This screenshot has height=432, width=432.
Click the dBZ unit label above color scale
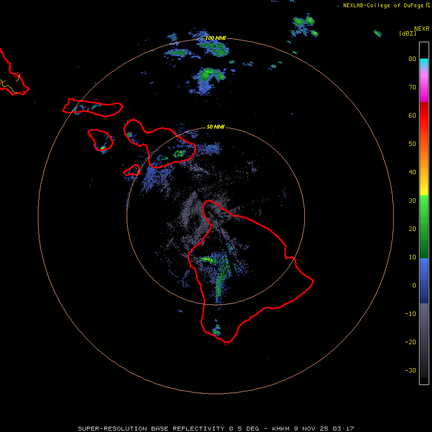point(408,33)
